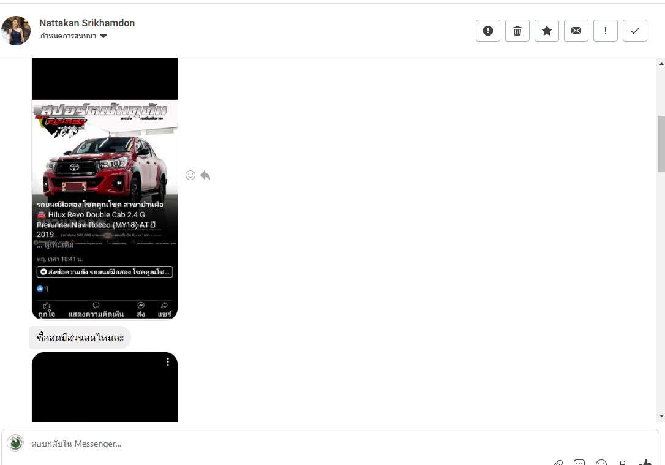The width and height of the screenshot is (665, 465).
Task: Open emoji picker in reply toolbar
Action: pos(601,463)
